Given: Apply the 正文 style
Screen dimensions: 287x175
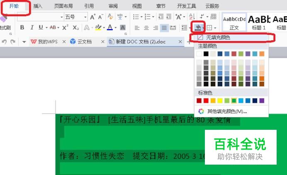Looking at the screenshot, I should point(234,22).
